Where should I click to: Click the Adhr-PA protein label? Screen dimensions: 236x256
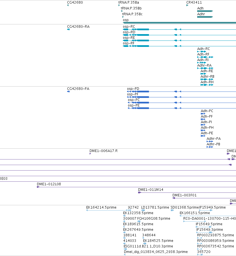coord(214,139)
